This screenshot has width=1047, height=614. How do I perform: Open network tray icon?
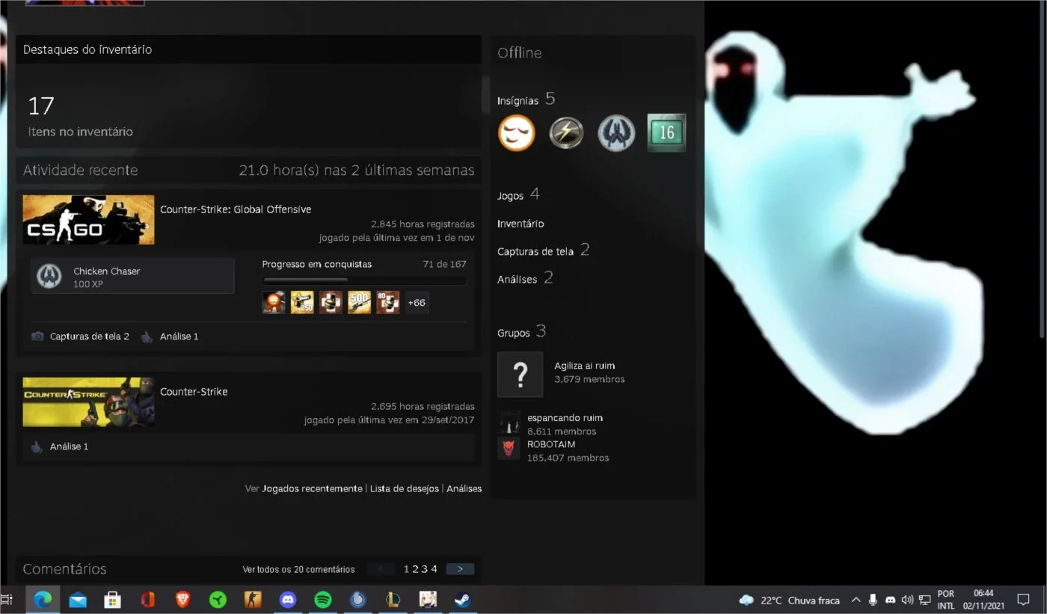pyautogui.click(x=925, y=600)
